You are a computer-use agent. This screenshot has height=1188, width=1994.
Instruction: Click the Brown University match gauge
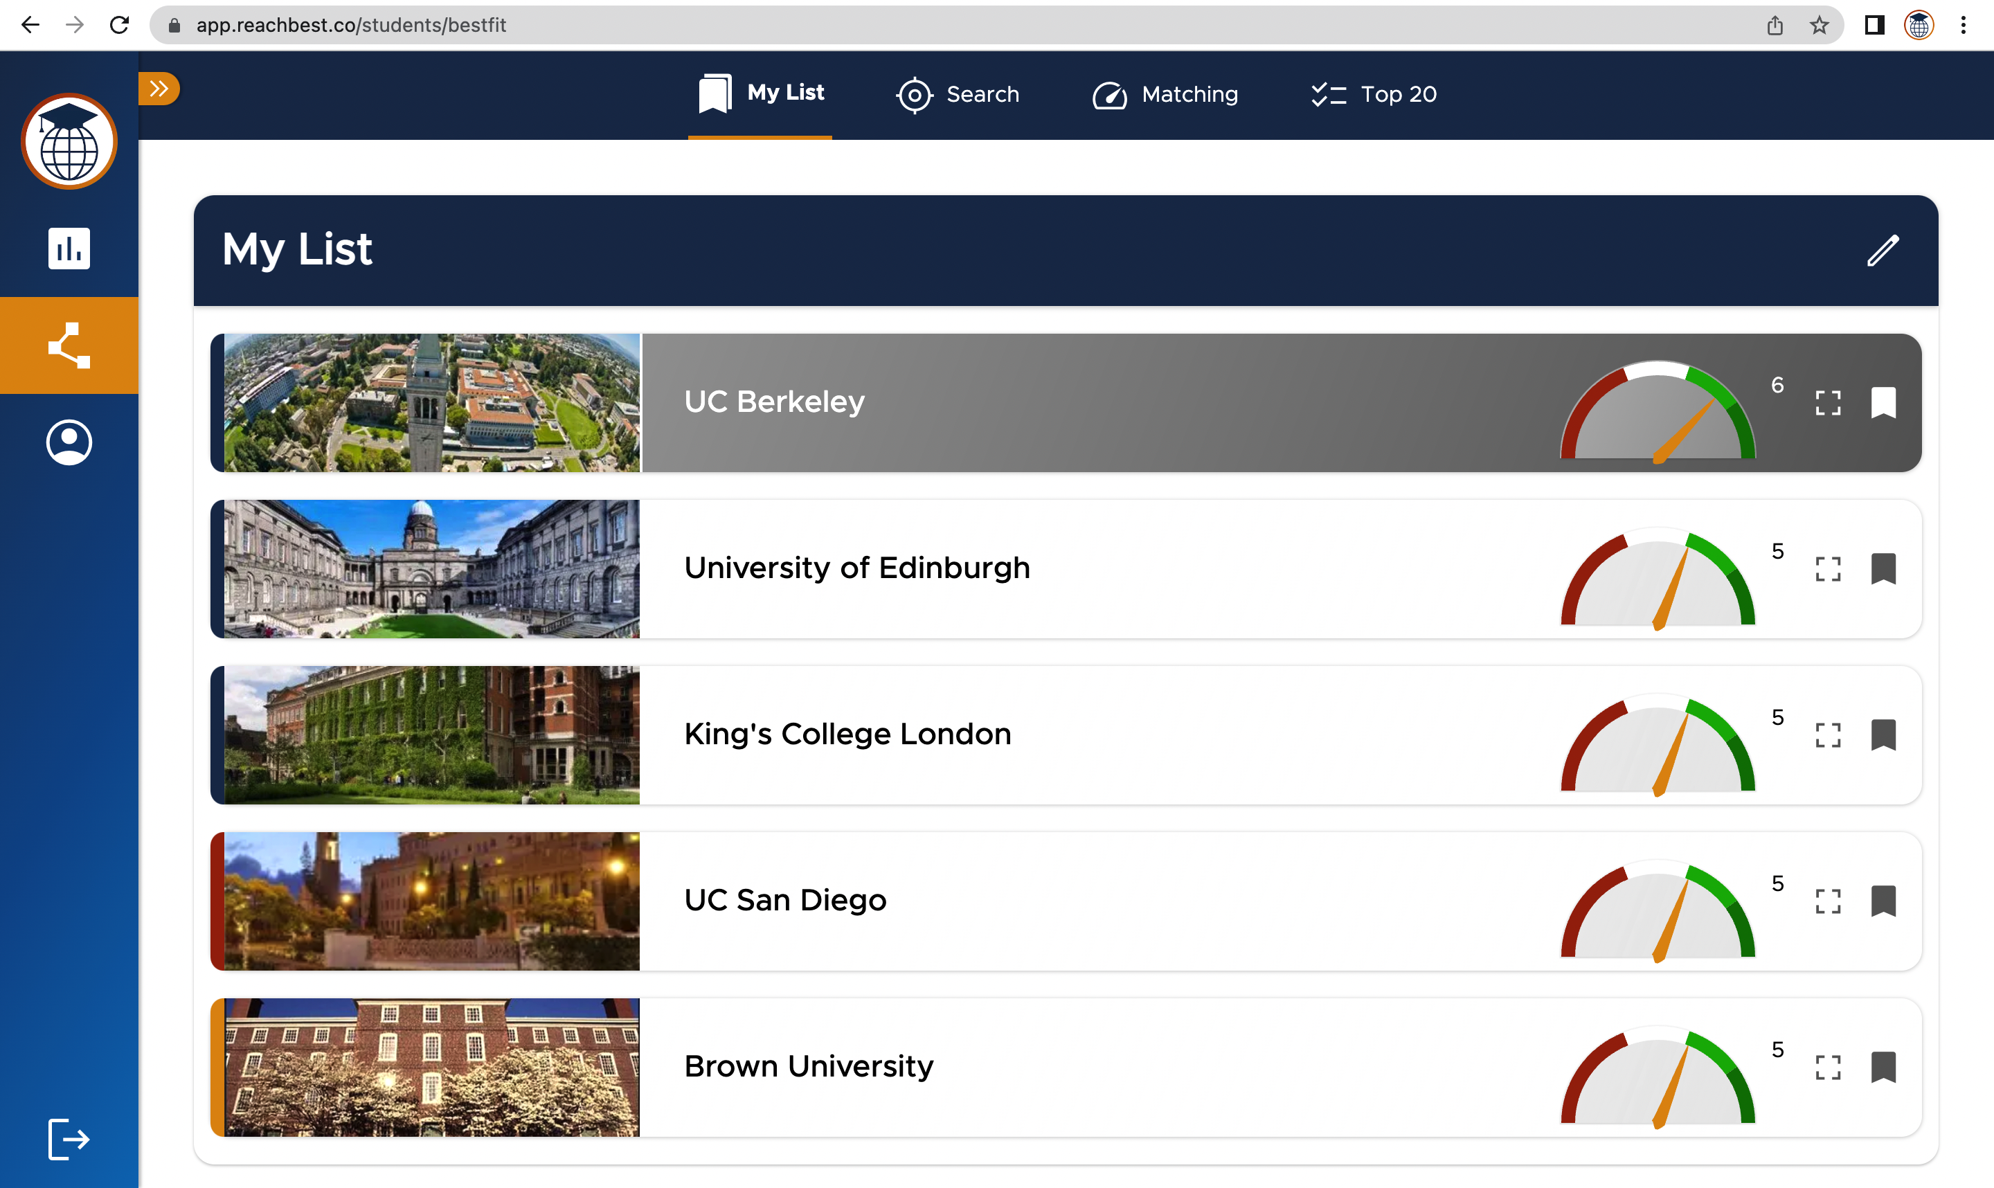(x=1658, y=1076)
